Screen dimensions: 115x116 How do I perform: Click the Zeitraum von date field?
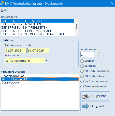(x=16, y=51)
